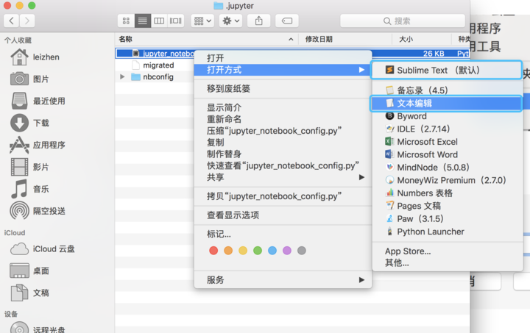This screenshot has height=333, width=530.
Task: Sort by the 名称 column header
Action: click(x=206, y=39)
